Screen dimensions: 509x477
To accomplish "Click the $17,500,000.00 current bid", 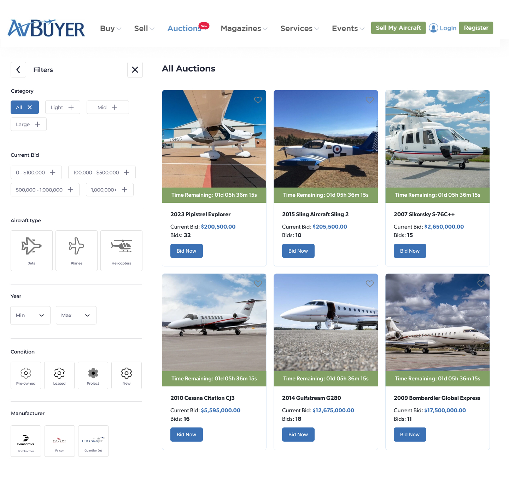I will coord(445,410).
